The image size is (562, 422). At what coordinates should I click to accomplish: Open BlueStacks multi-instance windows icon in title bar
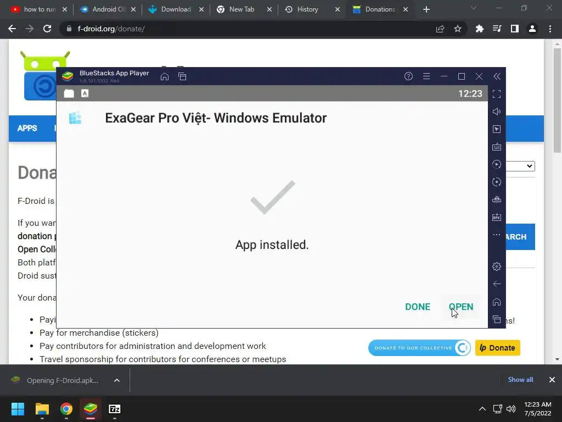point(182,76)
